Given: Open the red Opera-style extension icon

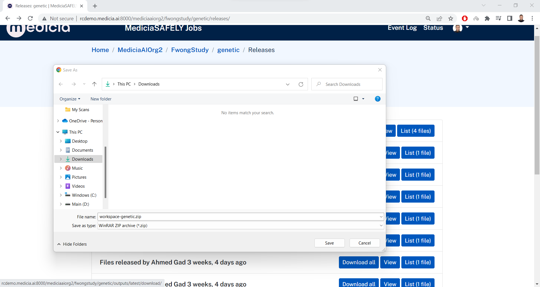Looking at the screenshot, I should [465, 18].
